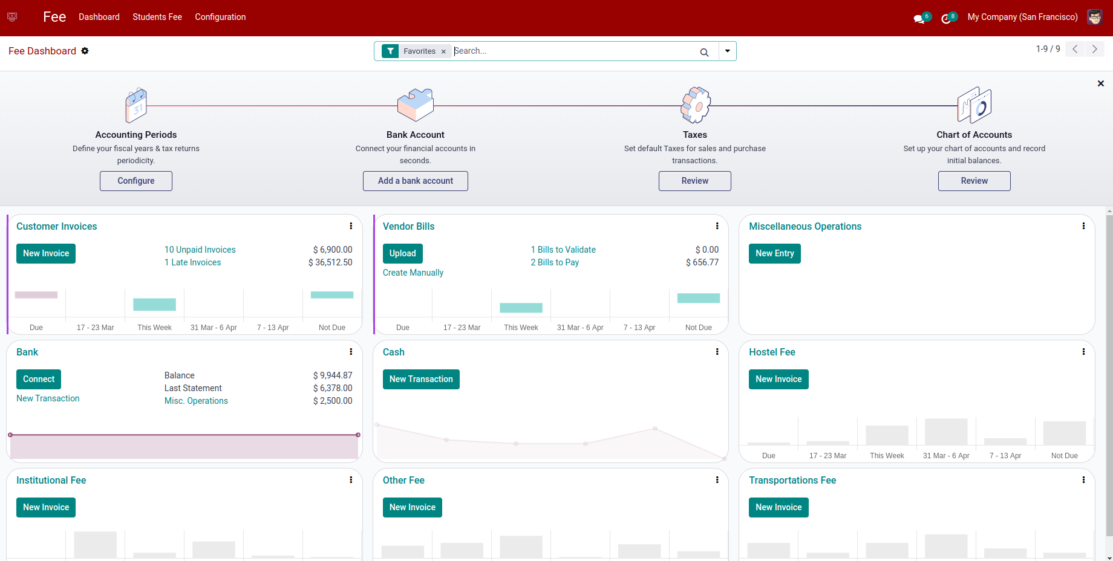
Task: Go to next page arrow
Action: [x=1094, y=49]
